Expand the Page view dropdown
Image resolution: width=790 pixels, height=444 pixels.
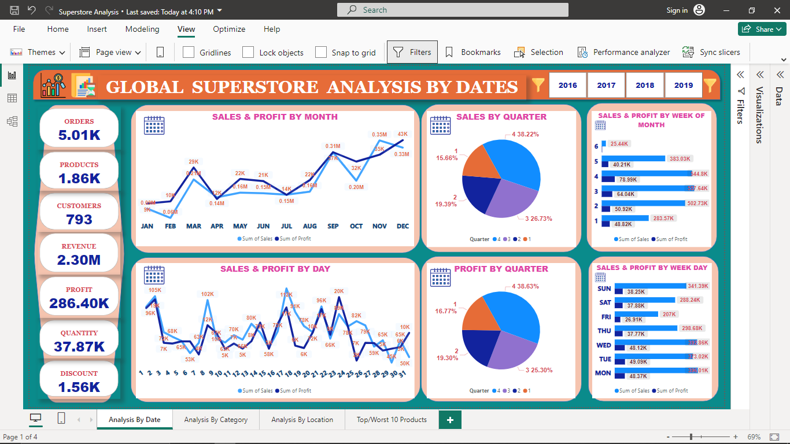tap(110, 52)
